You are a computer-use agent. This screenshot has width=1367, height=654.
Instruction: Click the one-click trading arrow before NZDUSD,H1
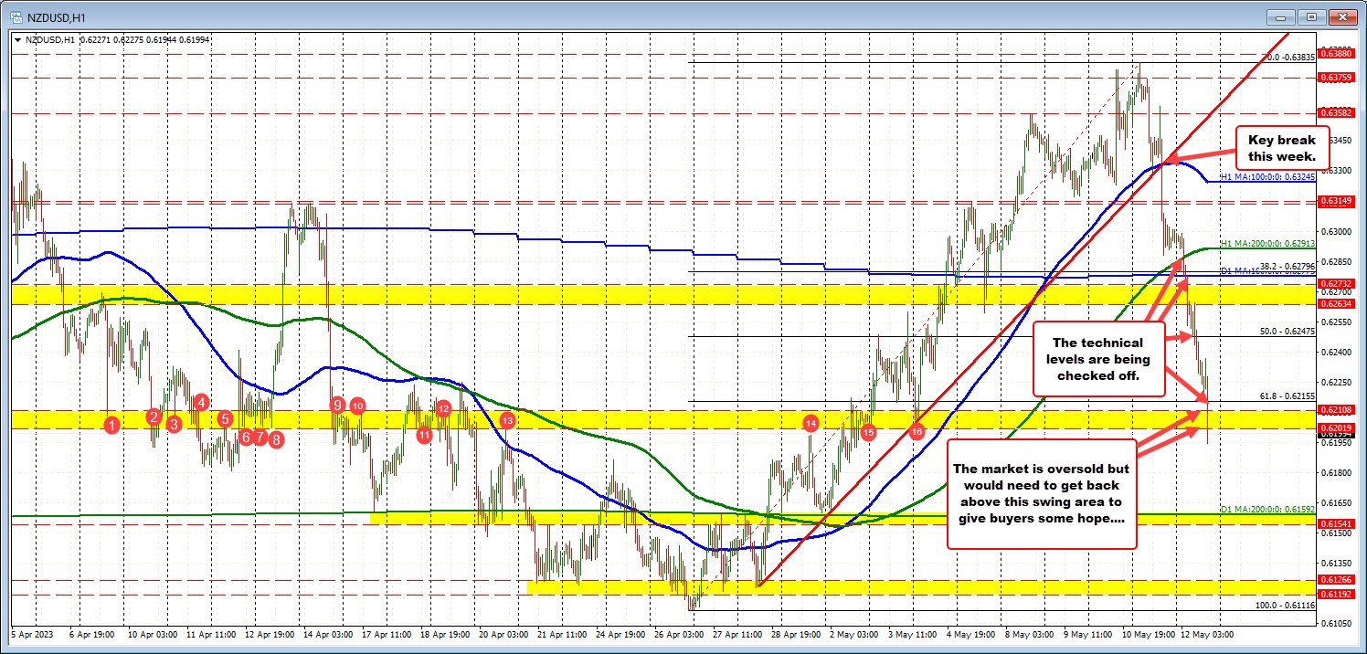click(17, 40)
